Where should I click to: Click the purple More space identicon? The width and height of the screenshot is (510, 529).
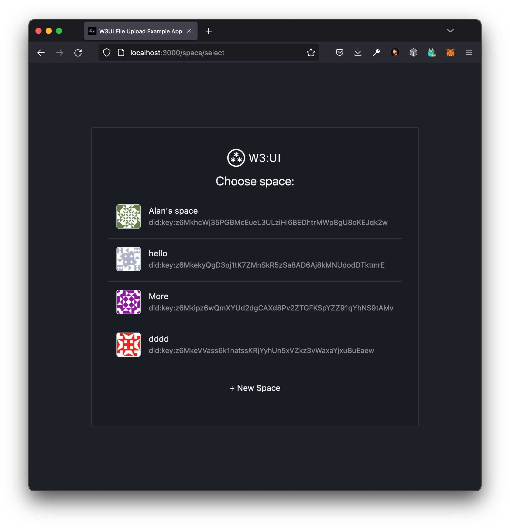(128, 302)
